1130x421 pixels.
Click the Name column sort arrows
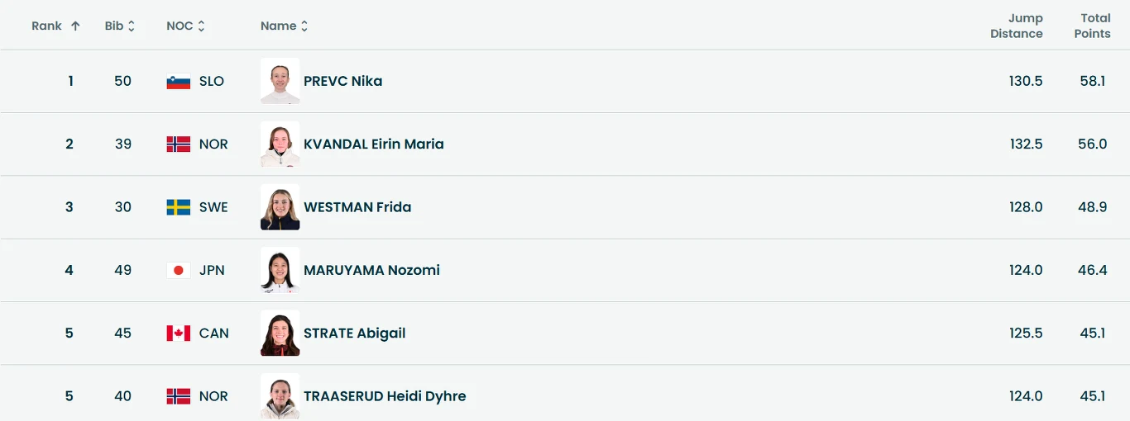[304, 26]
